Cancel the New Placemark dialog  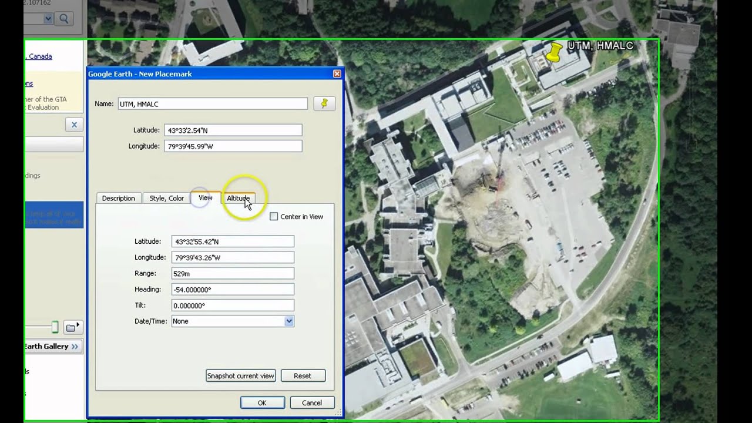(x=312, y=402)
